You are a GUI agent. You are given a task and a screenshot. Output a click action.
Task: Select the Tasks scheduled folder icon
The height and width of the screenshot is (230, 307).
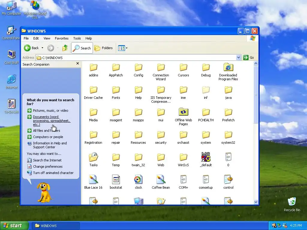[94, 157]
